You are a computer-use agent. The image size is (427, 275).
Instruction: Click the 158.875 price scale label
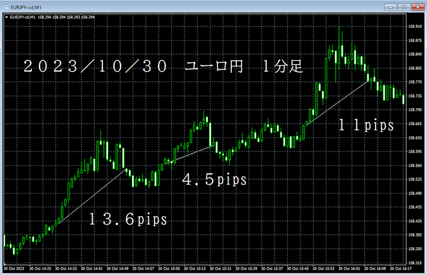pos(415,40)
